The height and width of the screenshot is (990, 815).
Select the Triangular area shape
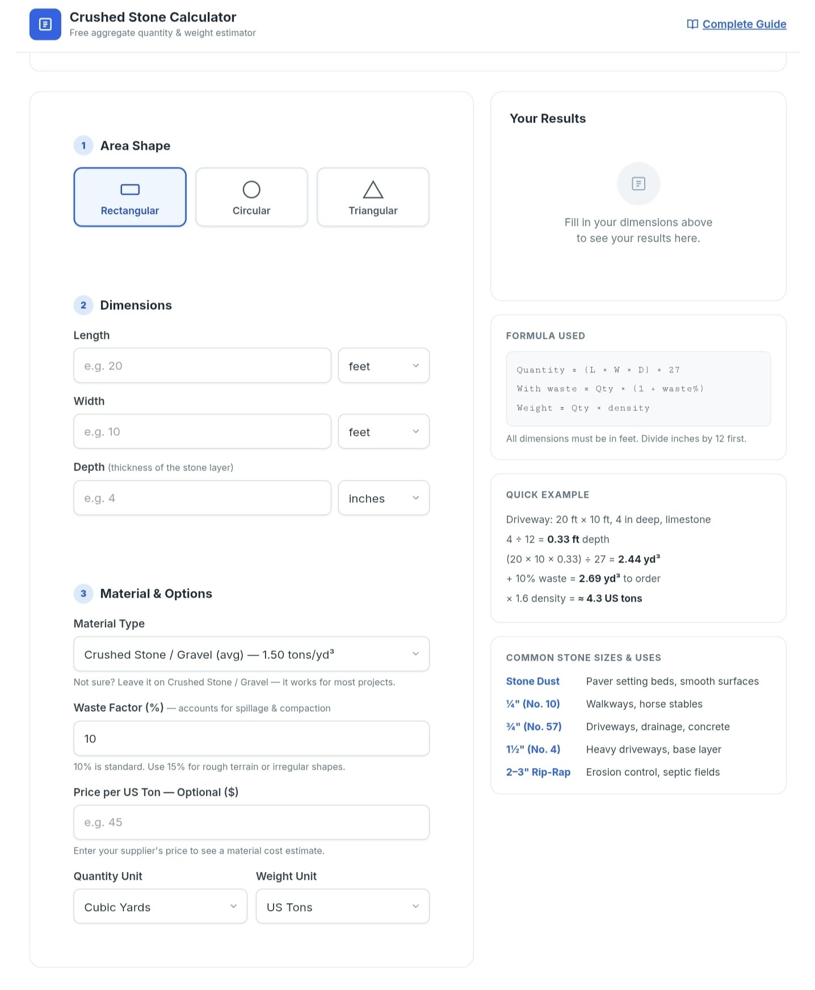coord(373,197)
